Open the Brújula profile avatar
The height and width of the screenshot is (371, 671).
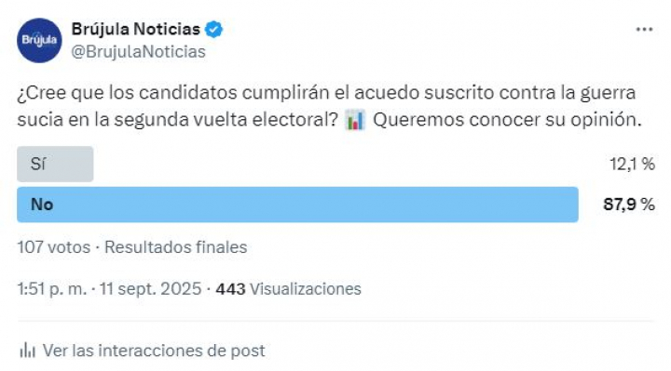coord(39,41)
